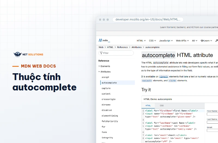Screen dimensions: 218x143
Task: Select fetchpriority in the attributes list
Action: pos(110,121)
